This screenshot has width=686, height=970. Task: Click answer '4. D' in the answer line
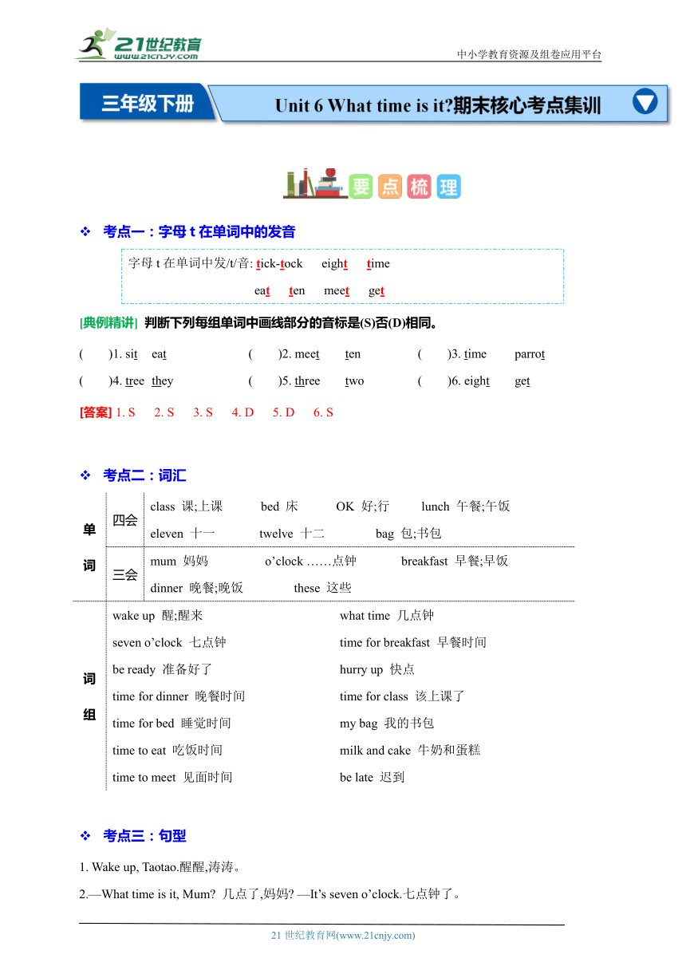242,412
